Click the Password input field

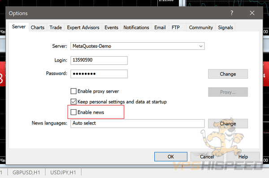(x=99, y=74)
